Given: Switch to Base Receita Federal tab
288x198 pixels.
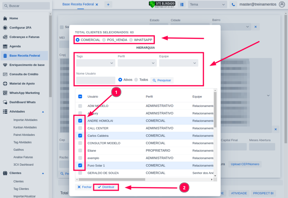Looking at the screenshot, I should 78,4.
